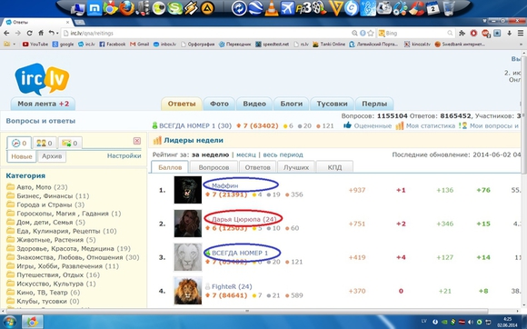Switch to the Фото tab
The width and height of the screenshot is (527, 329).
[219, 104]
